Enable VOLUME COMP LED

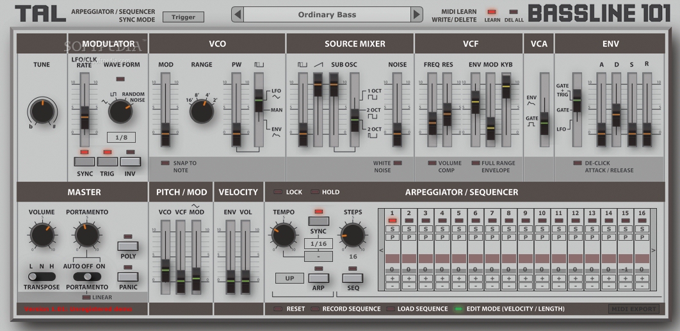[x=432, y=163]
